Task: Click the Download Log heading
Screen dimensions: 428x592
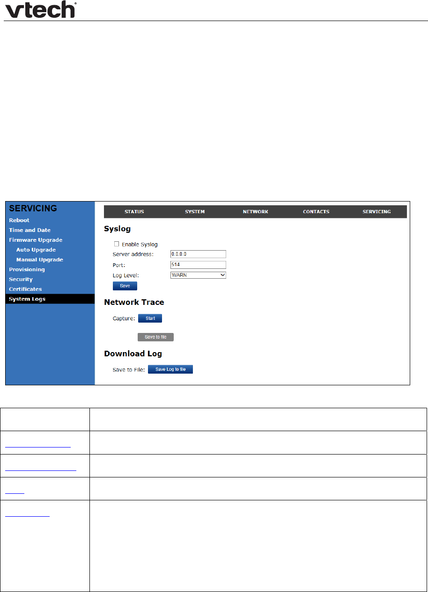Action: click(x=133, y=354)
